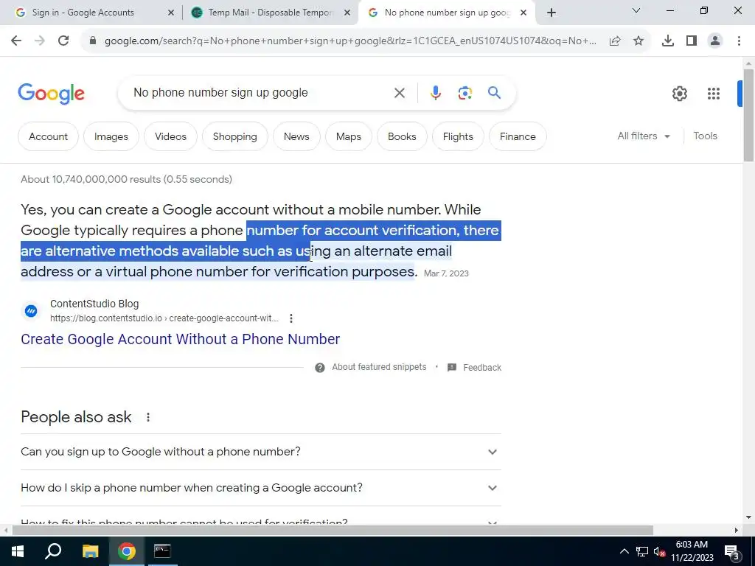
Task: Click the Tools button
Action: coord(705,136)
